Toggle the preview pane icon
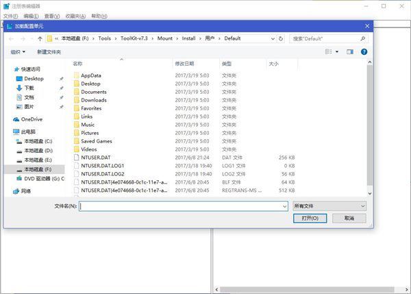This screenshot has height=294, width=411. click(x=349, y=51)
